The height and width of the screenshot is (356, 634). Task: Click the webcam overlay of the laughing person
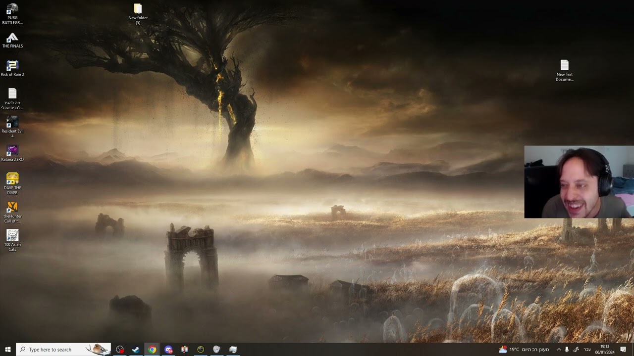pos(579,182)
